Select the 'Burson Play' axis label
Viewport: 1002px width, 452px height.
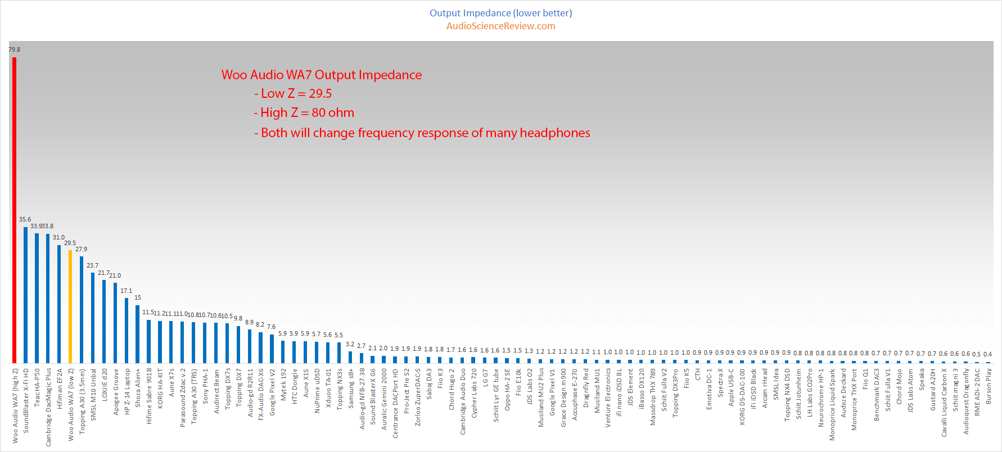[x=989, y=386]
